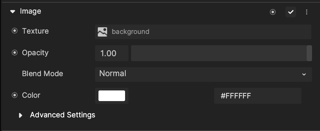This screenshot has height=131, width=320.
Task: Open the white color swatch picker
Action: coord(112,96)
